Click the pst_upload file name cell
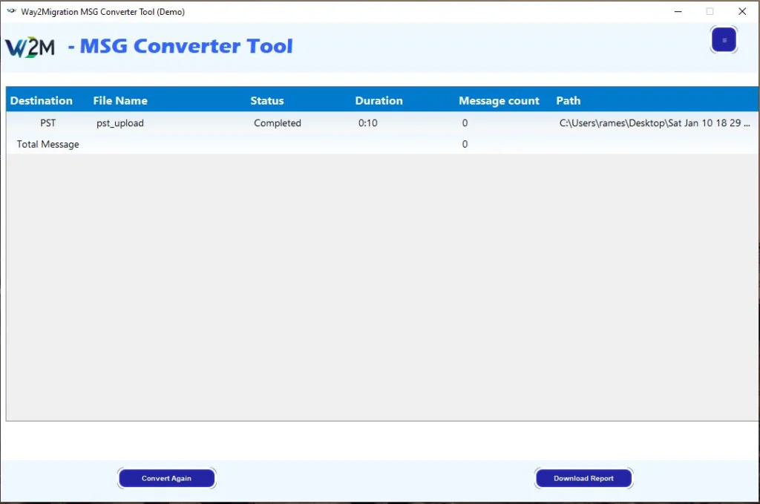 120,123
